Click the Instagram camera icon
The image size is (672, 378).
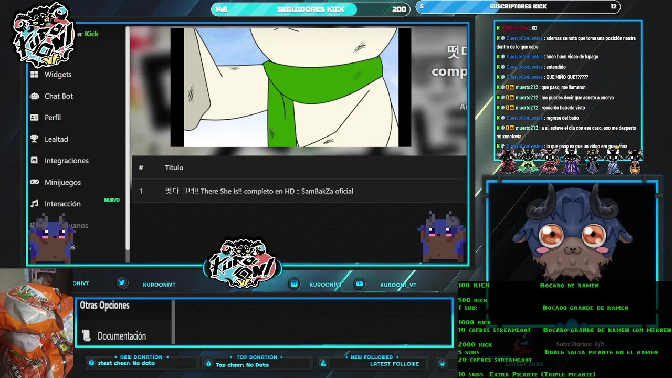pos(295,283)
